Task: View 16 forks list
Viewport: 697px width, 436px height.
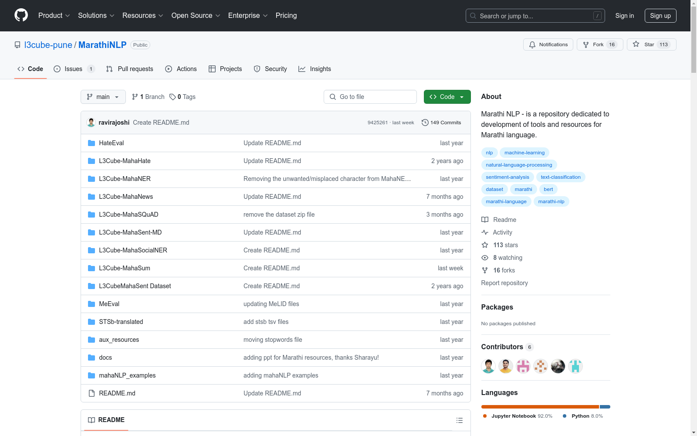Action: tap(498, 270)
